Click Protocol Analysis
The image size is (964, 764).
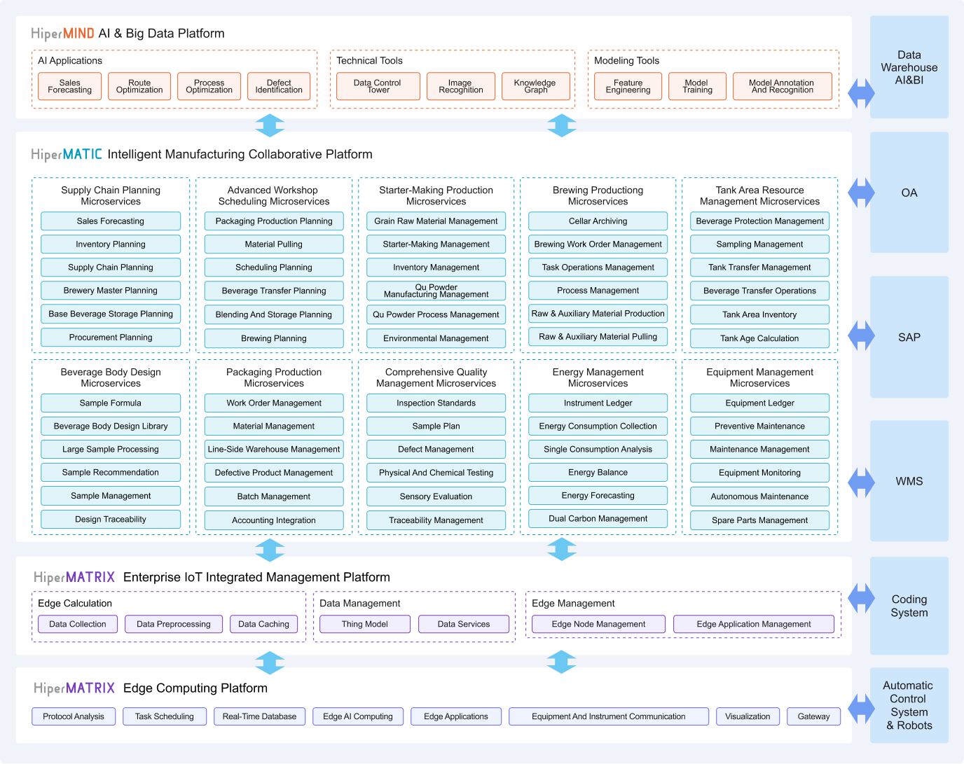click(x=74, y=716)
